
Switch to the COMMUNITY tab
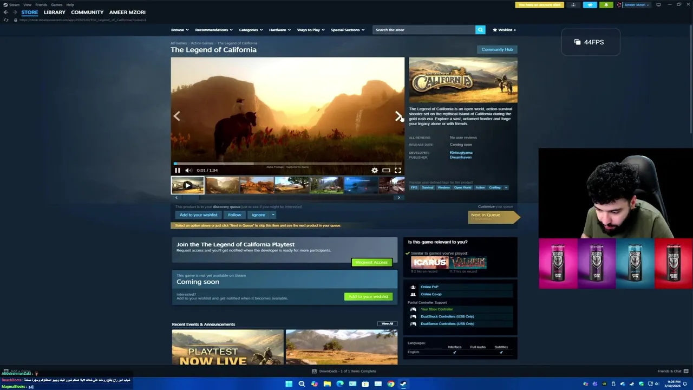click(x=87, y=12)
